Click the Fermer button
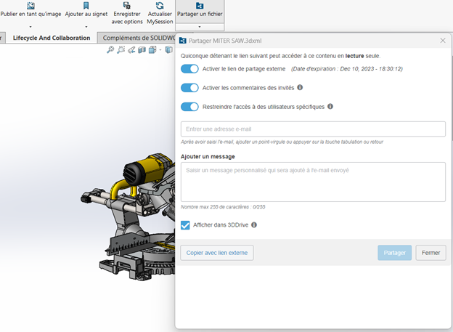Viewport: 453px width, 332px height. [x=430, y=253]
